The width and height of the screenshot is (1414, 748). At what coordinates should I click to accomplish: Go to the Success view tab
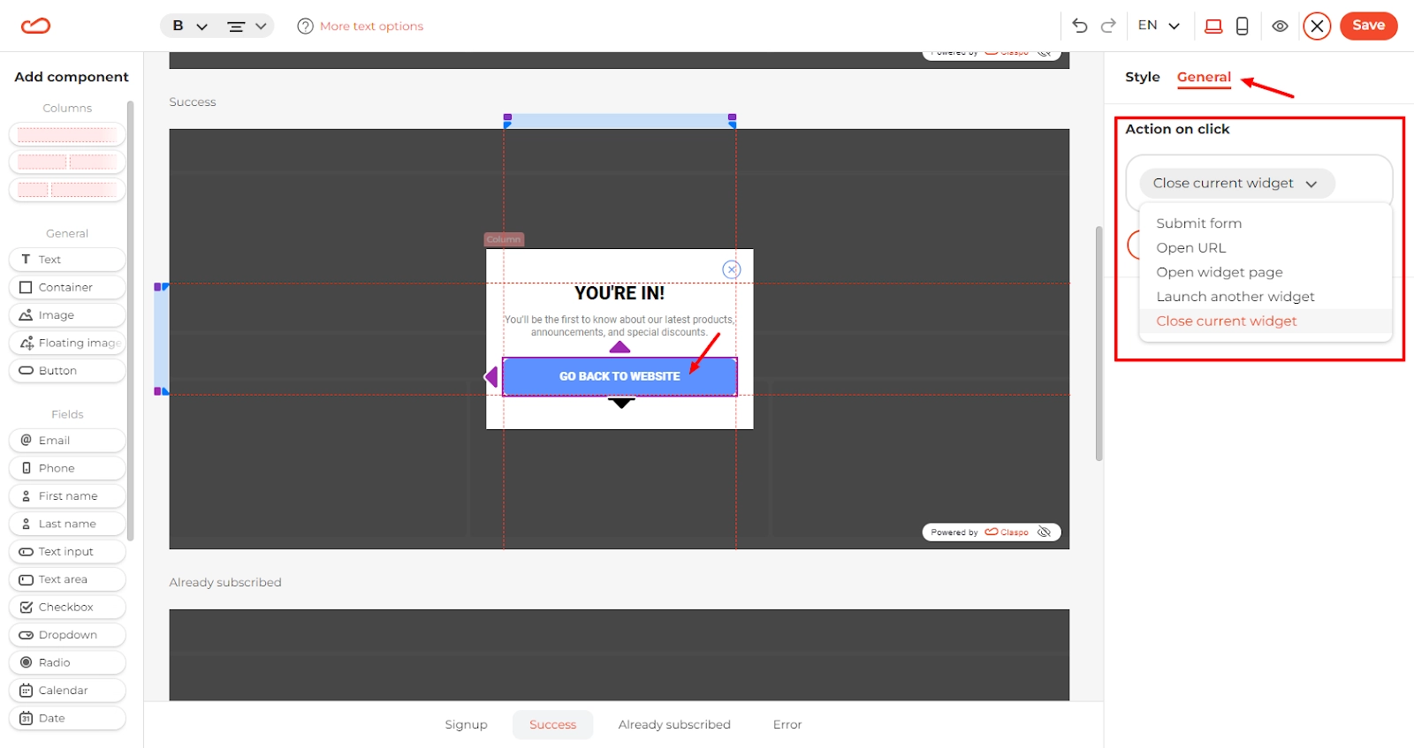552,725
